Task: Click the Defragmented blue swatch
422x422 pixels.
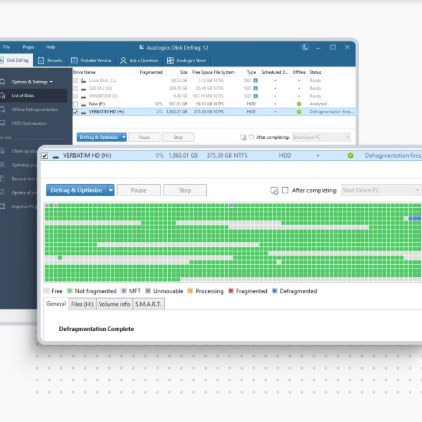Action: coord(274,291)
